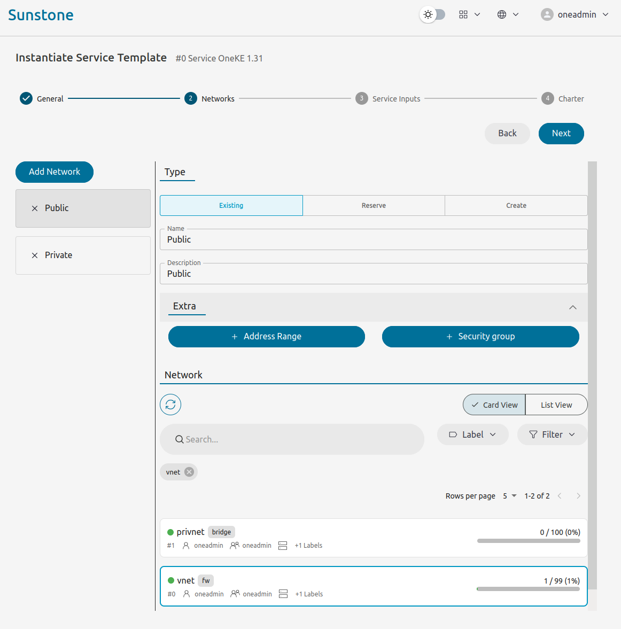621x629 pixels.
Task: Choose the Reserve network type
Action: click(374, 205)
